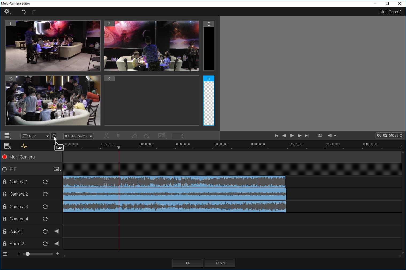Expand the Audio sync source dropdown
This screenshot has height=270, width=406.
pos(35,136)
